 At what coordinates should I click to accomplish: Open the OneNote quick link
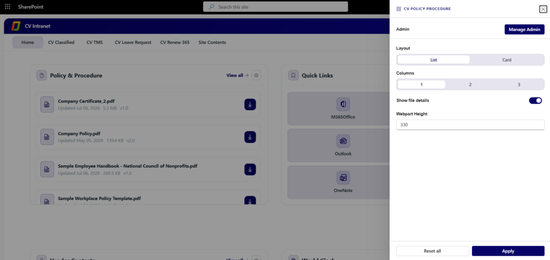[343, 182]
